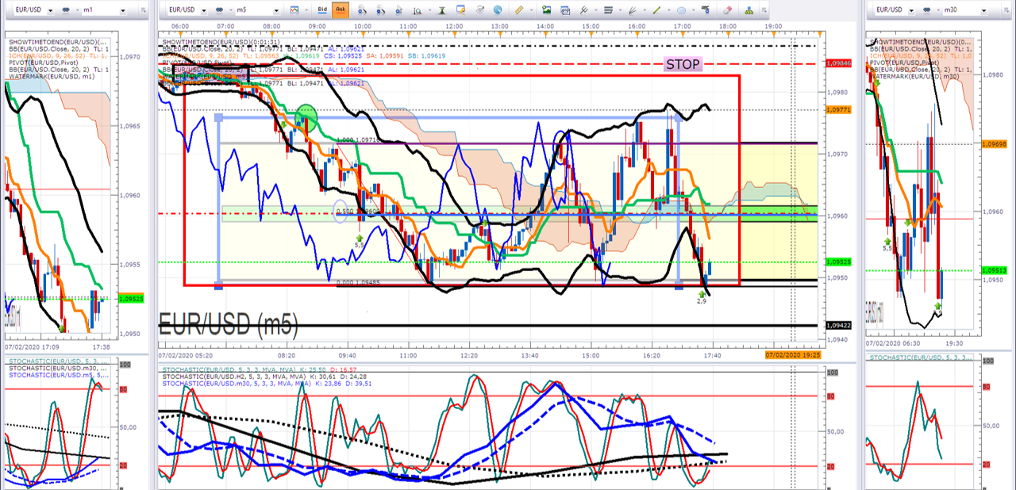This screenshot has height=490, width=1016.
Task: Click the chart note edit icon
Action: tap(461, 10)
